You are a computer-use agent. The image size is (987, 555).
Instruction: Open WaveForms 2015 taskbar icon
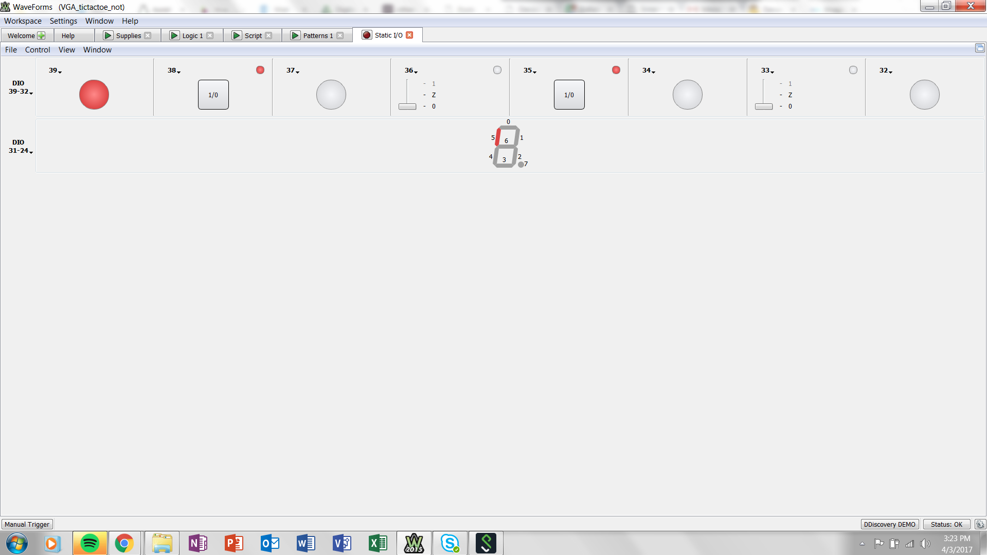[x=414, y=543]
